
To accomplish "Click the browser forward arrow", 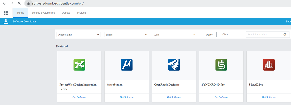I will pos(12,3).
